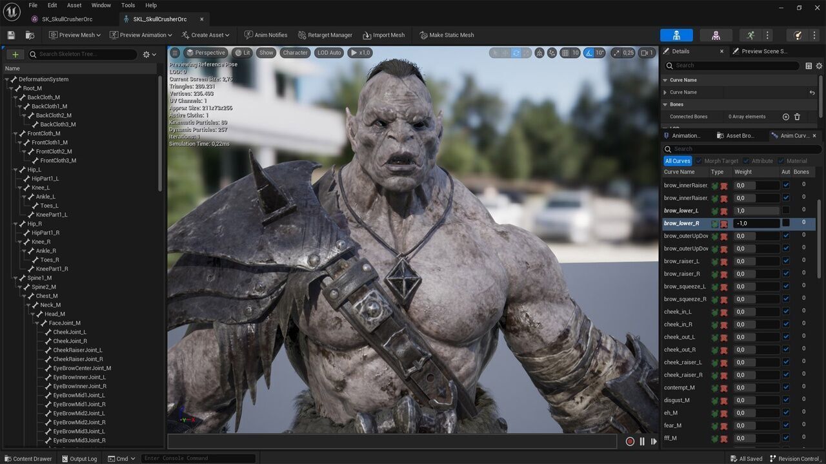Toggle local/world coordinate system icon
This screenshot has height=464, width=826.
[x=539, y=53]
